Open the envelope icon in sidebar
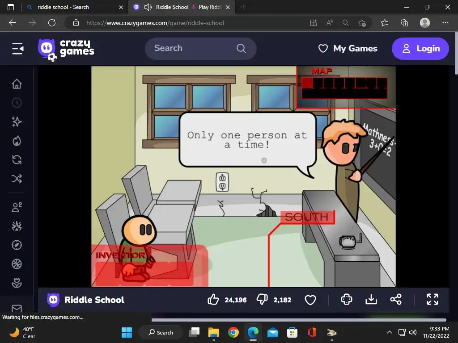The width and height of the screenshot is (458, 343). pos(17,308)
